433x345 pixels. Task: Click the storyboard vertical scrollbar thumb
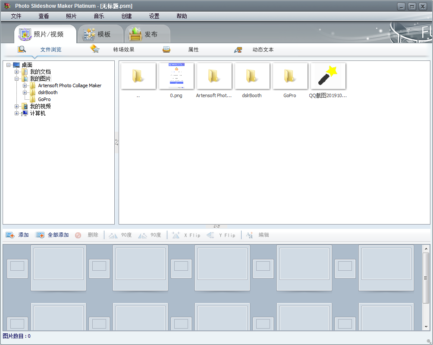[426, 278]
